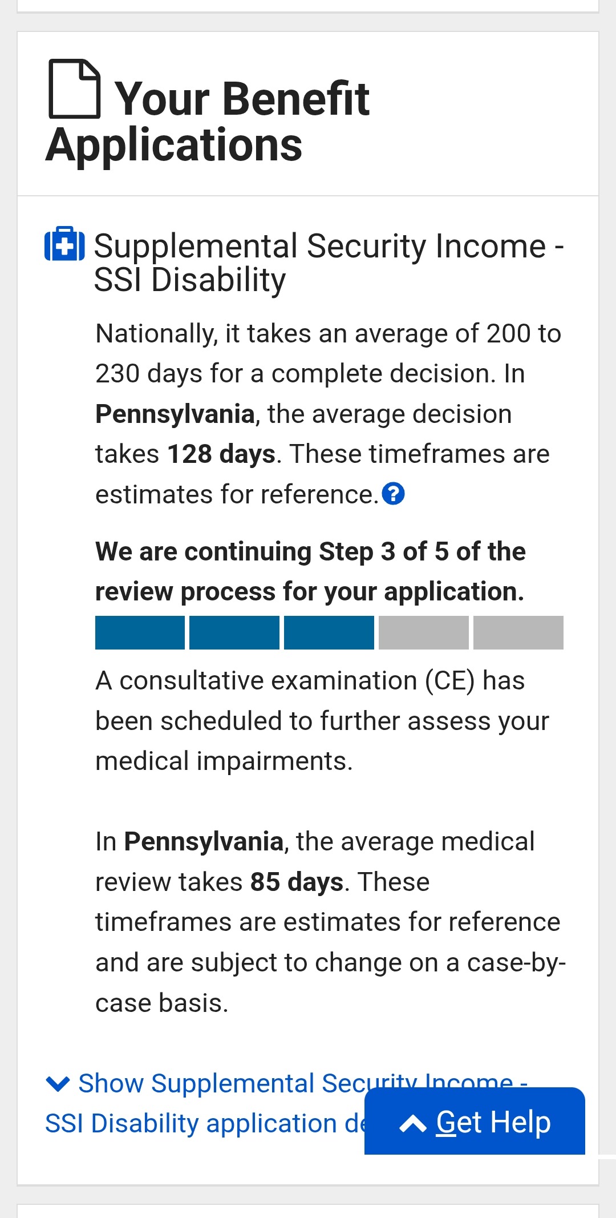Screen dimensions: 616x1218
Task: Show Supplemental Security Income application details link
Action: [205, 1103]
